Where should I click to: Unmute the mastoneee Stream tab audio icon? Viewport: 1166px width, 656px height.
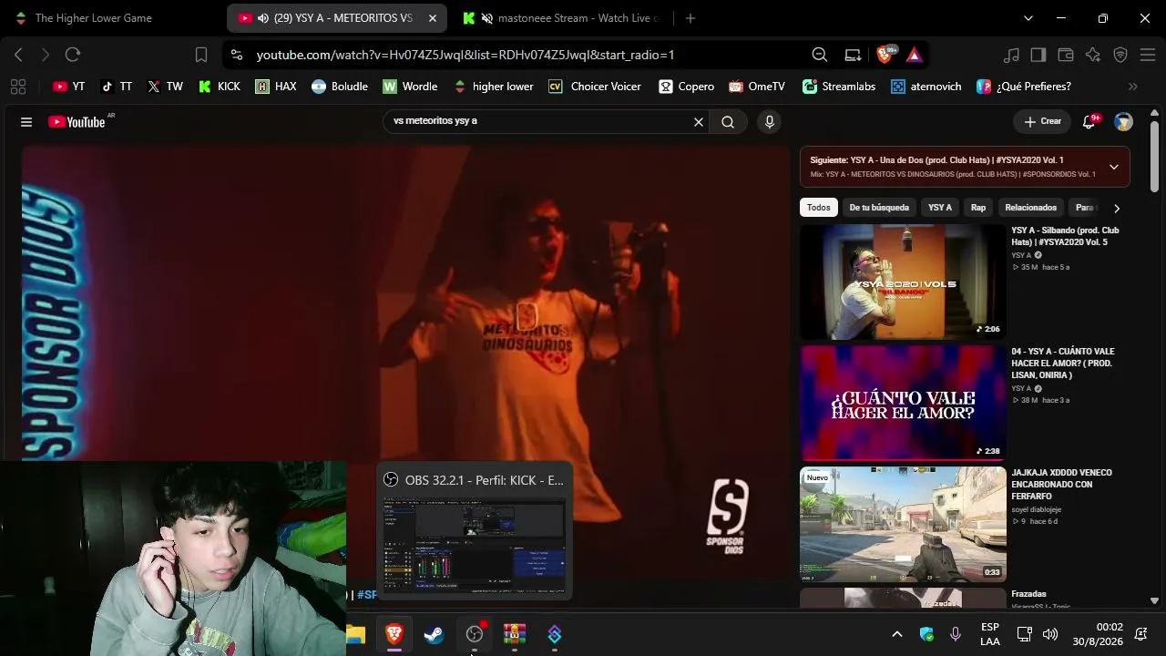coord(487,18)
